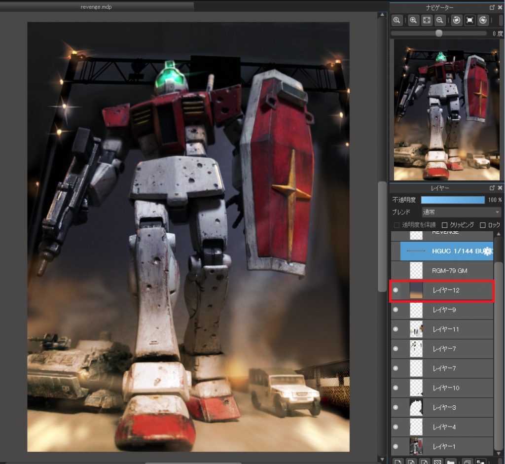Select the RGM-79 GM layer
The width and height of the screenshot is (505, 464).
coord(449,271)
